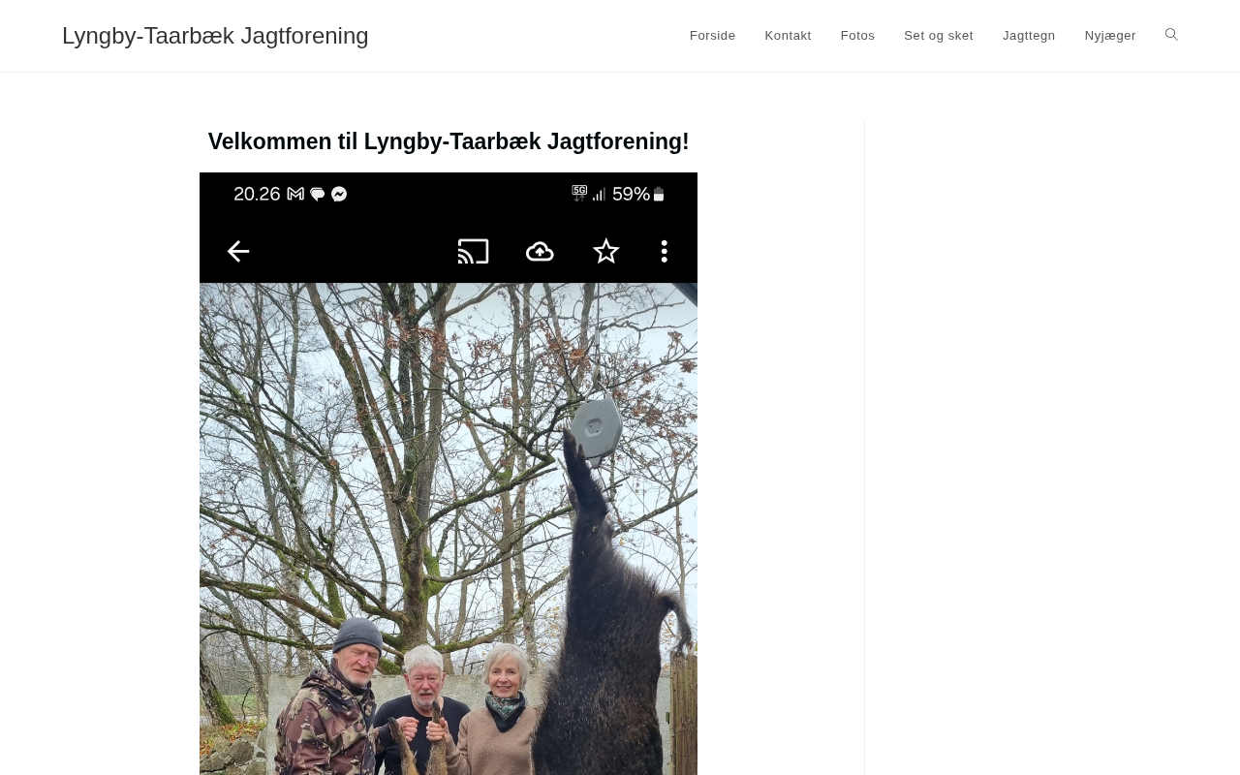This screenshot has height=775, width=1240.
Task: Click the 5G signal indicator
Action: (579, 193)
